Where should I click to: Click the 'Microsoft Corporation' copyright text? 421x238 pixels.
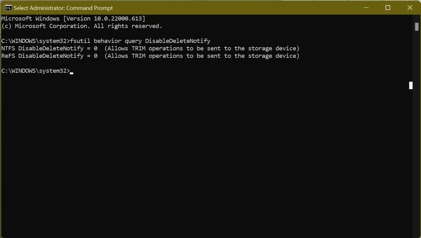[x=53, y=26]
